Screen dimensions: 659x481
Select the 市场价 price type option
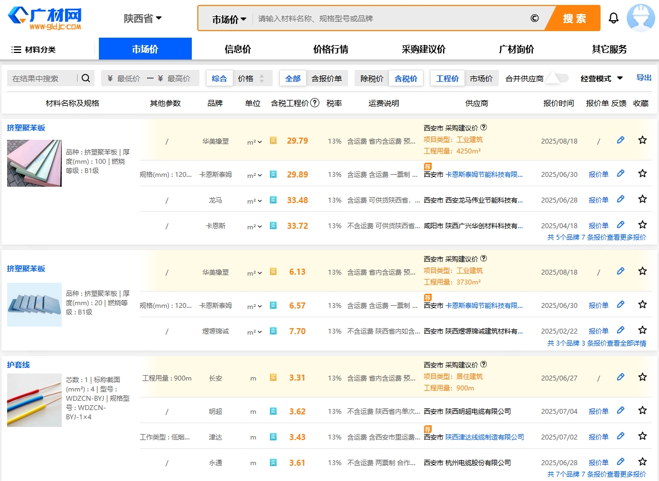tap(481, 79)
